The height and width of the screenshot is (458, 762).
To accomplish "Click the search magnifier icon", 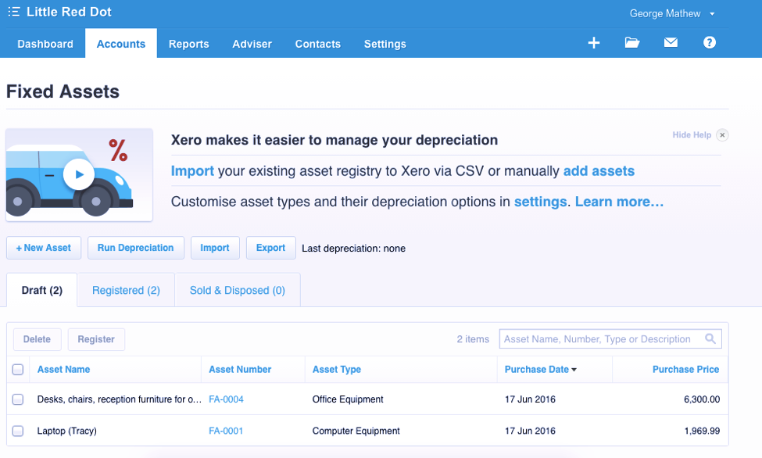I will coord(710,339).
